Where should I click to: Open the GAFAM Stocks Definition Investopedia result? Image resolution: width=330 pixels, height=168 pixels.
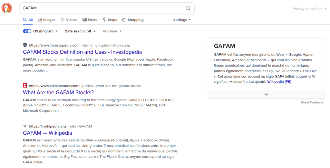pyautogui.click(x=82, y=52)
